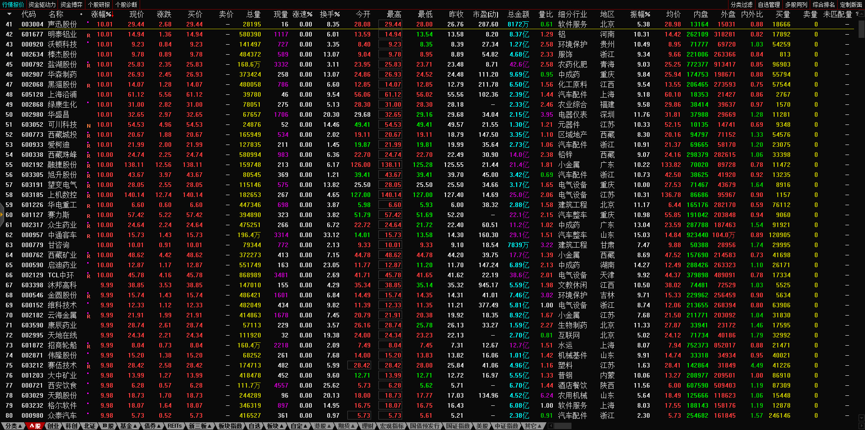Click the 分类过滤 button
This screenshot has width=865, height=430.
click(741, 5)
